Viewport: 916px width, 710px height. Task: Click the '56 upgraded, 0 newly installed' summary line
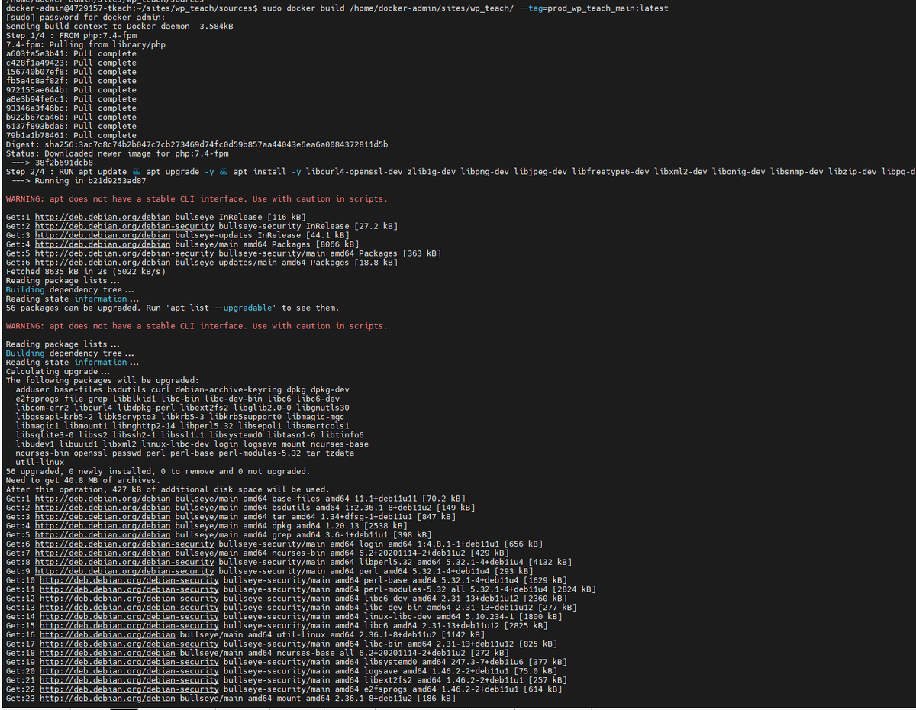[158, 471]
